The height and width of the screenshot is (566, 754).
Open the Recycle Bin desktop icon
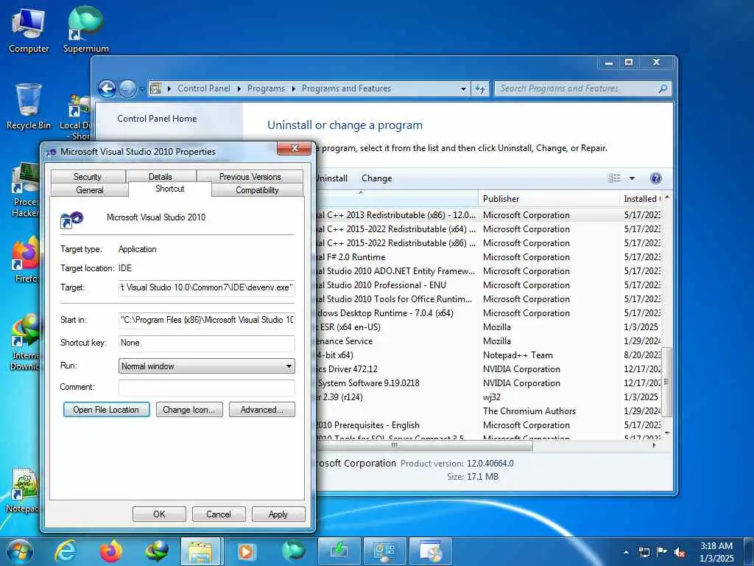tap(29, 106)
